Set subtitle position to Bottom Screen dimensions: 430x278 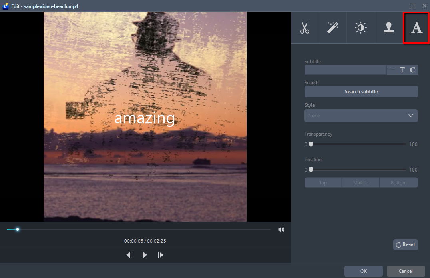[399, 182]
